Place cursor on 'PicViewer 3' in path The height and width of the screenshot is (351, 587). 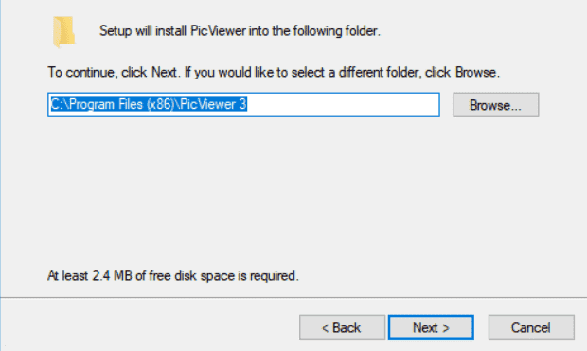coord(213,104)
